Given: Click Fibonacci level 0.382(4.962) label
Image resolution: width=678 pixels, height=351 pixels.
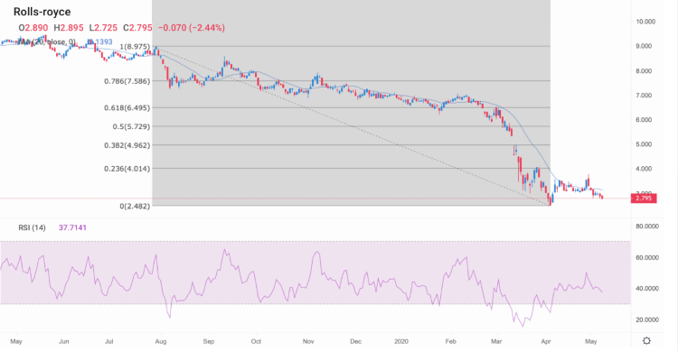Looking at the screenshot, I should pos(127,145).
